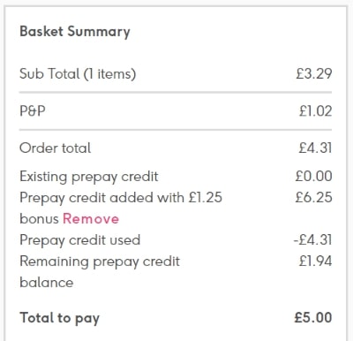This screenshot has height=341, width=353.
Task: Select the P&P label
Action: tap(33, 111)
